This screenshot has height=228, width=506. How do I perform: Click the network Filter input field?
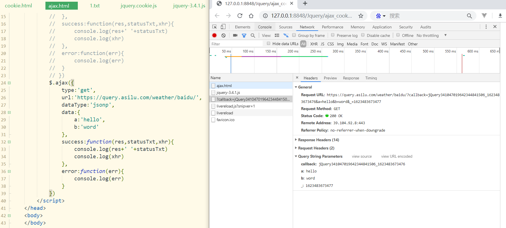(x=236, y=44)
